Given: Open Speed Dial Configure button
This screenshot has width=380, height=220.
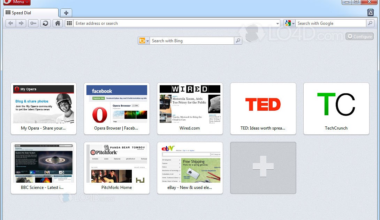Looking at the screenshot, I should coord(360,36).
